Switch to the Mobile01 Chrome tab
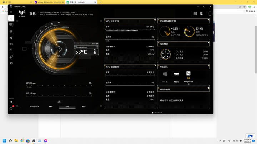This screenshot has width=257, height=144. pyautogui.click(x=81, y=2)
